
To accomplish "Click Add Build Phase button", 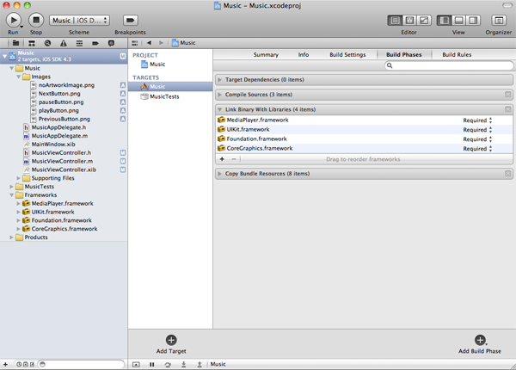I will tap(480, 344).
